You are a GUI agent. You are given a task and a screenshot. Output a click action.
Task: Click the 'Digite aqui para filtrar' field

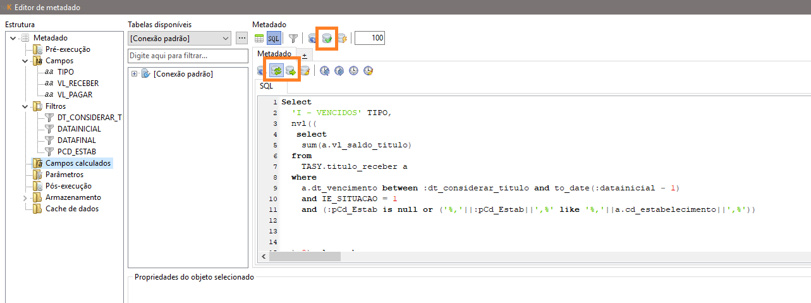click(x=187, y=56)
